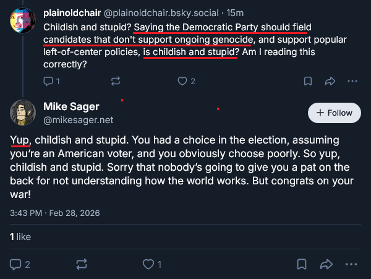Bookmark Mike Sager's post

[302, 264]
